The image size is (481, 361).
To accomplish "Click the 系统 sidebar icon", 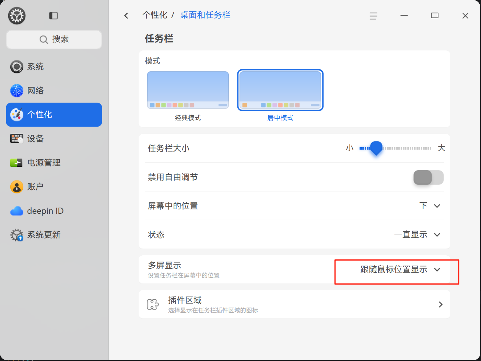I will point(17,67).
